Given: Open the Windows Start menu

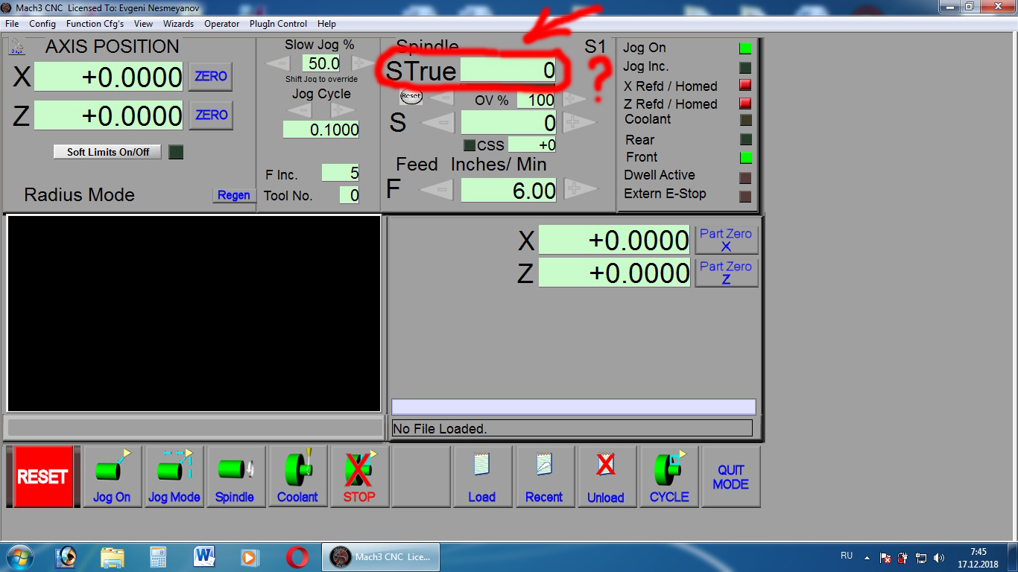Looking at the screenshot, I should [x=19, y=556].
